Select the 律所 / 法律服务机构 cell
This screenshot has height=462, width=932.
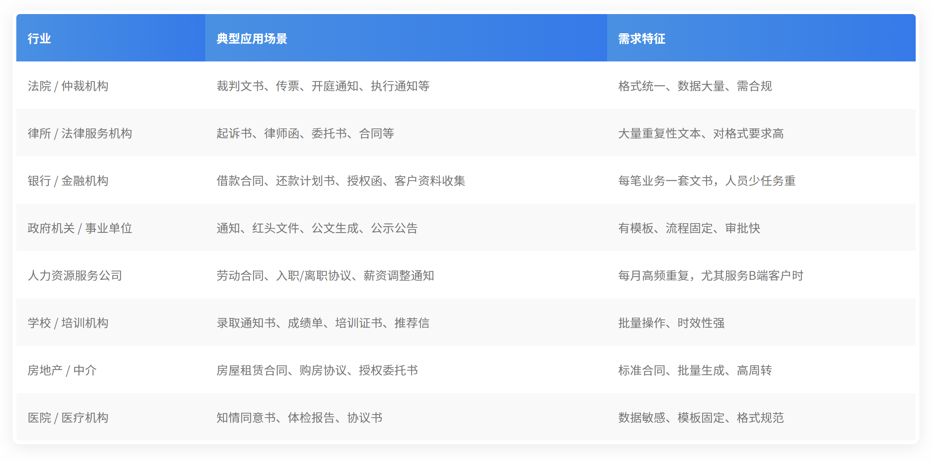[80, 133]
